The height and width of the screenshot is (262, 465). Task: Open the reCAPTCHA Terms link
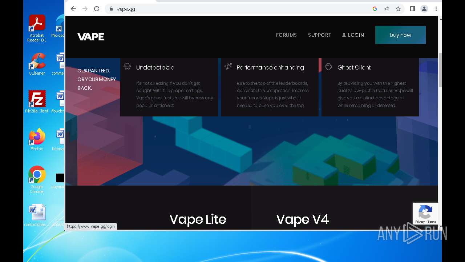[432, 222]
